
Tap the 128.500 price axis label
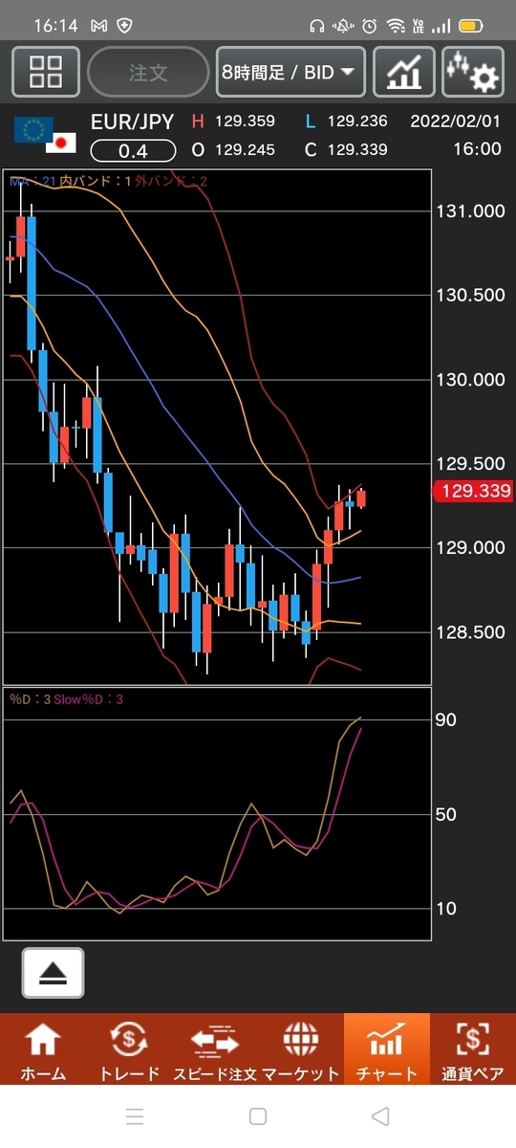pyautogui.click(x=469, y=632)
